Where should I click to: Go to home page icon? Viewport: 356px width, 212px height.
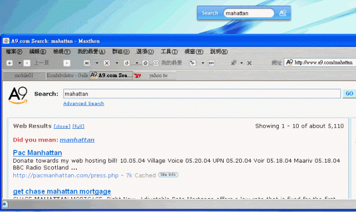[x=146, y=63]
